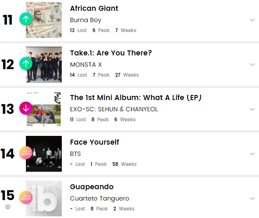Expand the What A Life EP entry

point(252,109)
